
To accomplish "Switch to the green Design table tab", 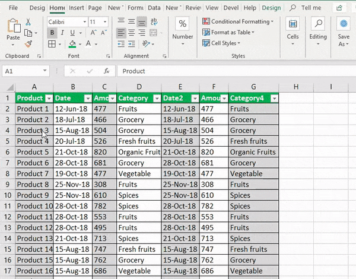I will coord(271,8).
